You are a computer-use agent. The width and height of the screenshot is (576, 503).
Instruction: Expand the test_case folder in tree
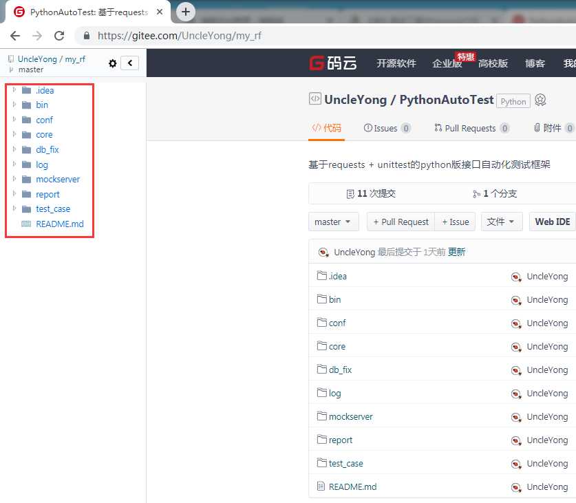(x=14, y=208)
